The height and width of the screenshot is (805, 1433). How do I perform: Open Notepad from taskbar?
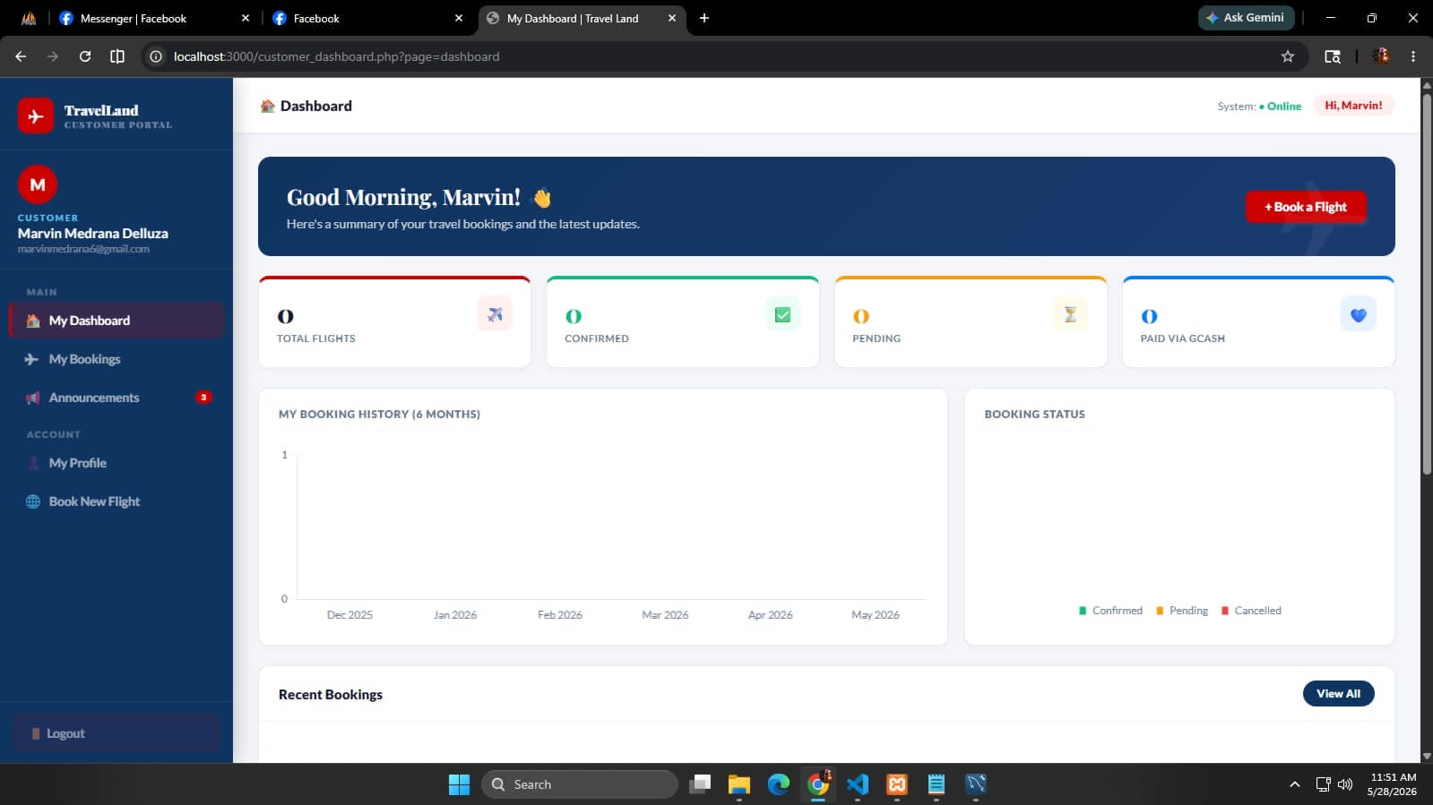(937, 784)
